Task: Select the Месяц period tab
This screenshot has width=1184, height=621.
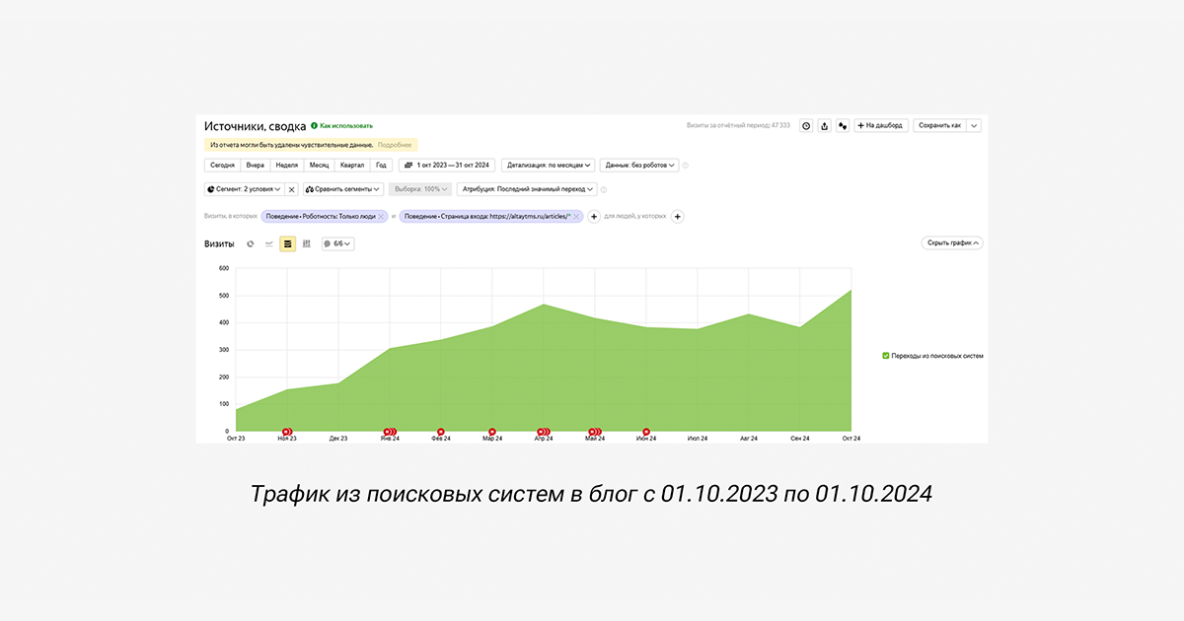Action: [x=319, y=166]
